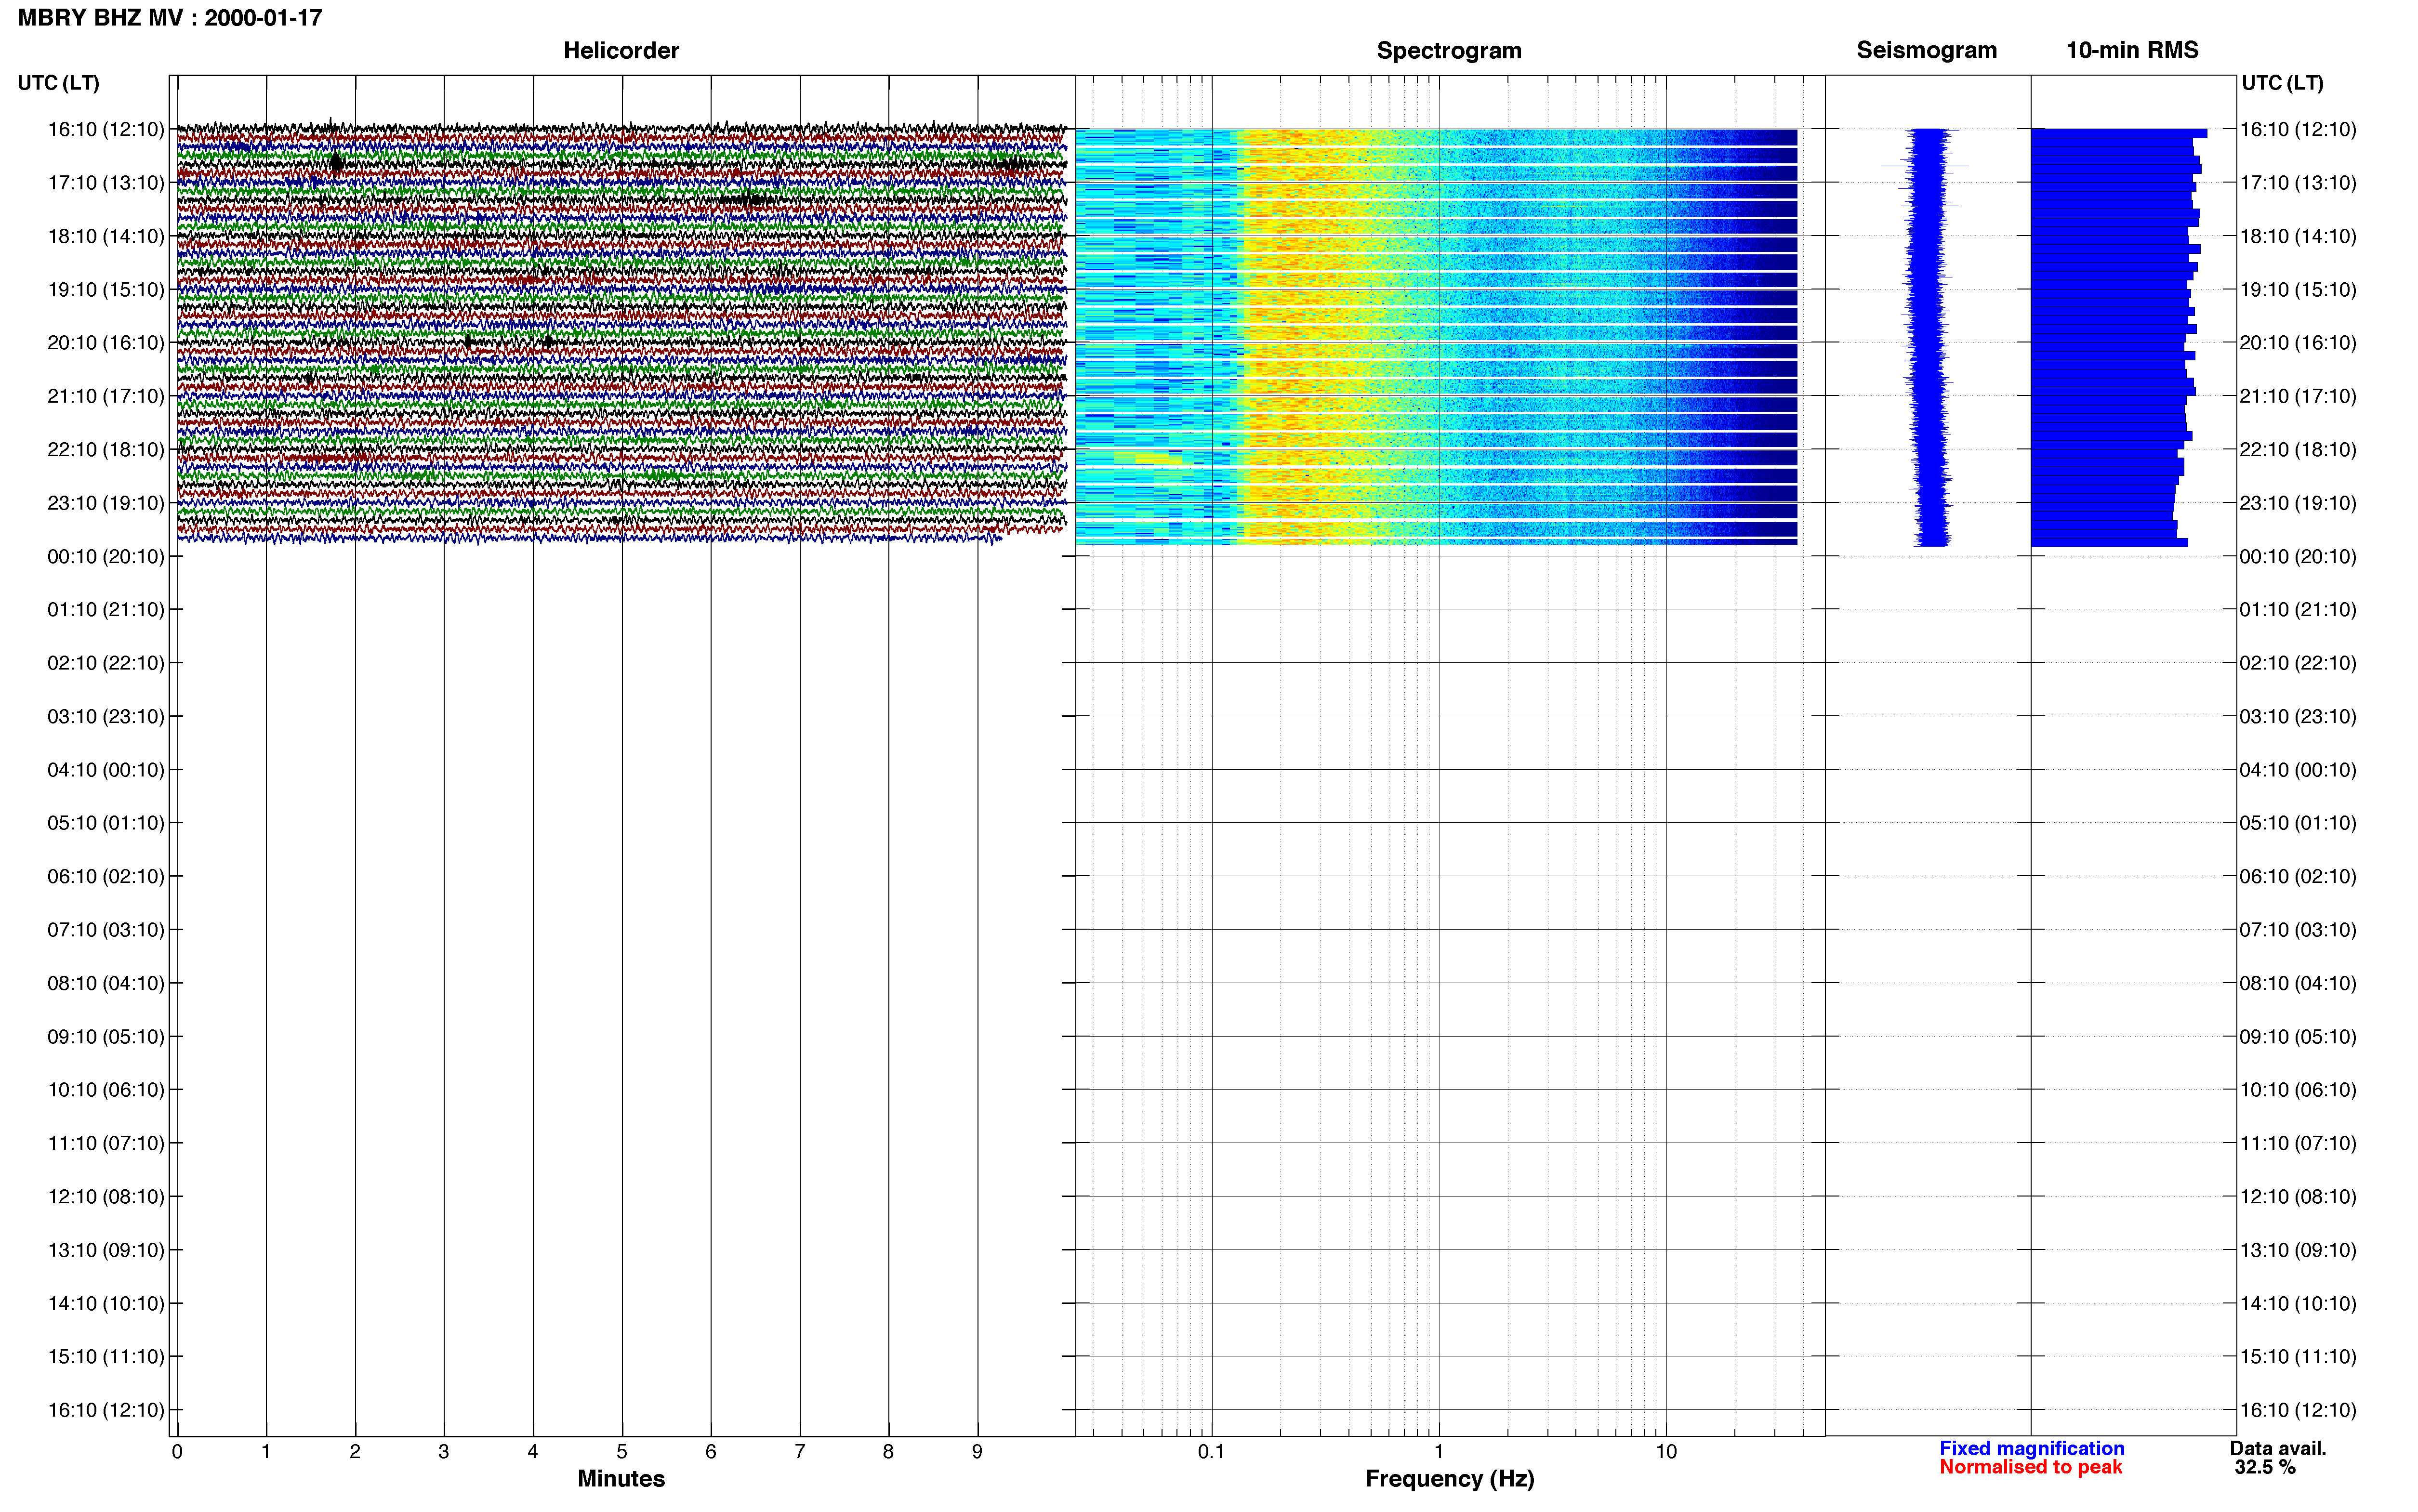Image resolution: width=2418 pixels, height=1512 pixels.
Task: Click the '10-min RMS' panel heading
Action: [2132, 50]
